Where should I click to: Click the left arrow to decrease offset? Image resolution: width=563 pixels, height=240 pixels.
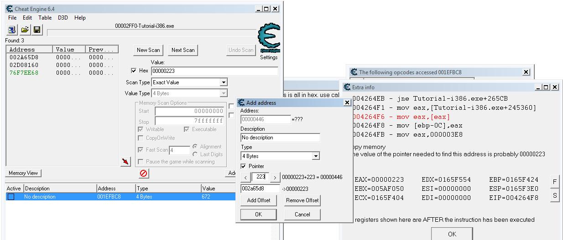coord(245,177)
